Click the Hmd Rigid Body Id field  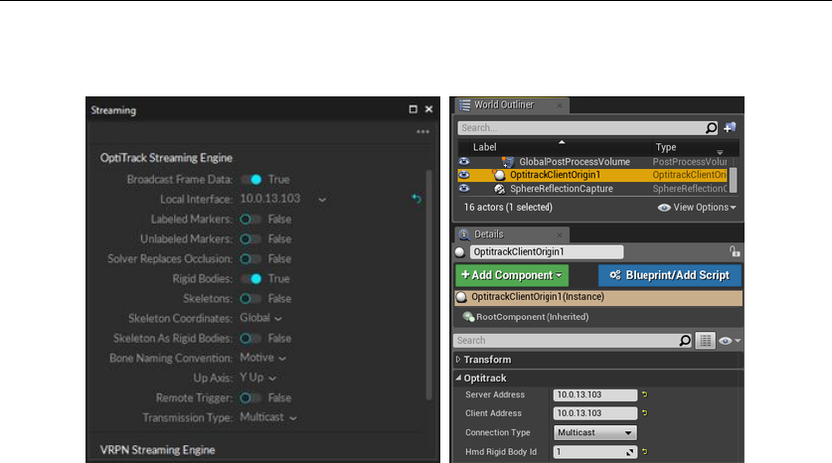tap(594, 452)
